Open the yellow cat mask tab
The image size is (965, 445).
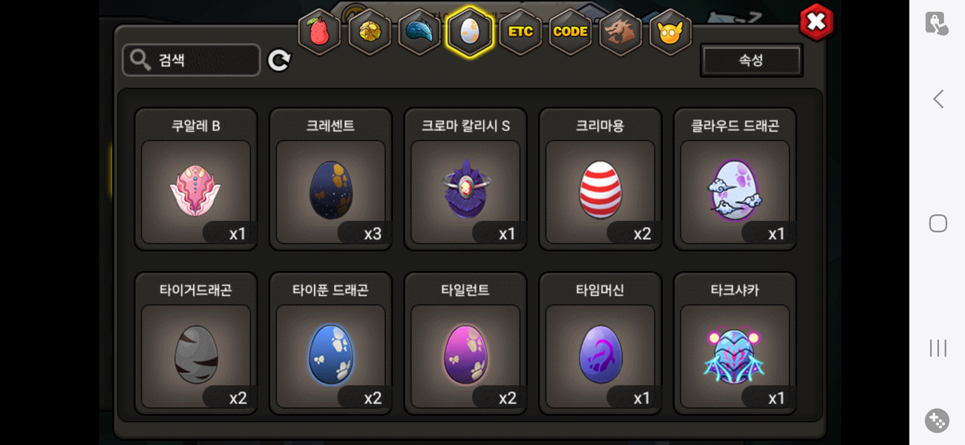tap(670, 32)
